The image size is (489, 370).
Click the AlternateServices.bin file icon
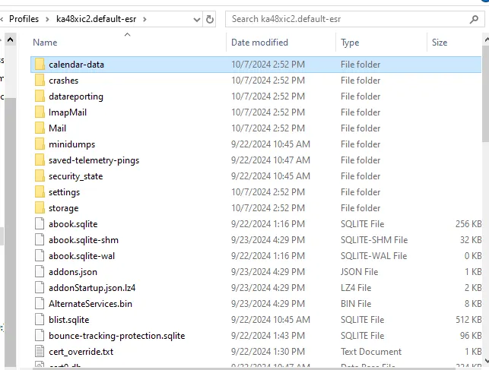[40, 304]
